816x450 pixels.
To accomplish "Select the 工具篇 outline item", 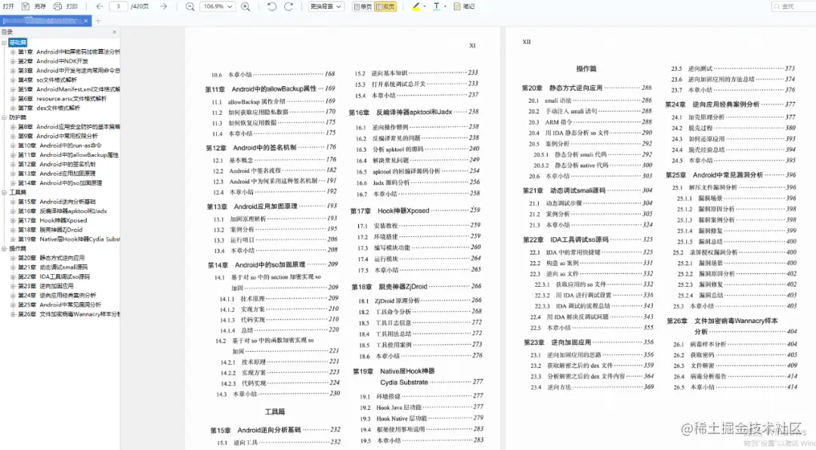I will point(17,193).
